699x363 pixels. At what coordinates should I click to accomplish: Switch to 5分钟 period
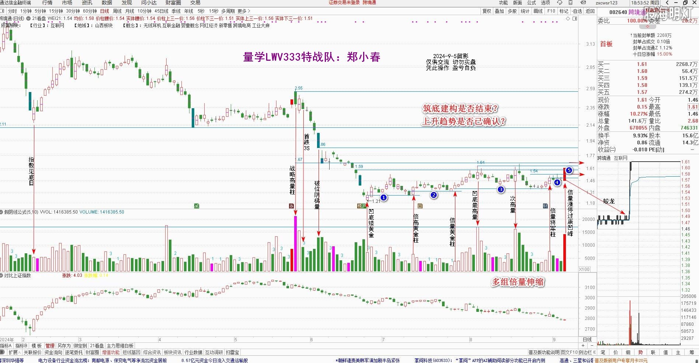pos(40,11)
